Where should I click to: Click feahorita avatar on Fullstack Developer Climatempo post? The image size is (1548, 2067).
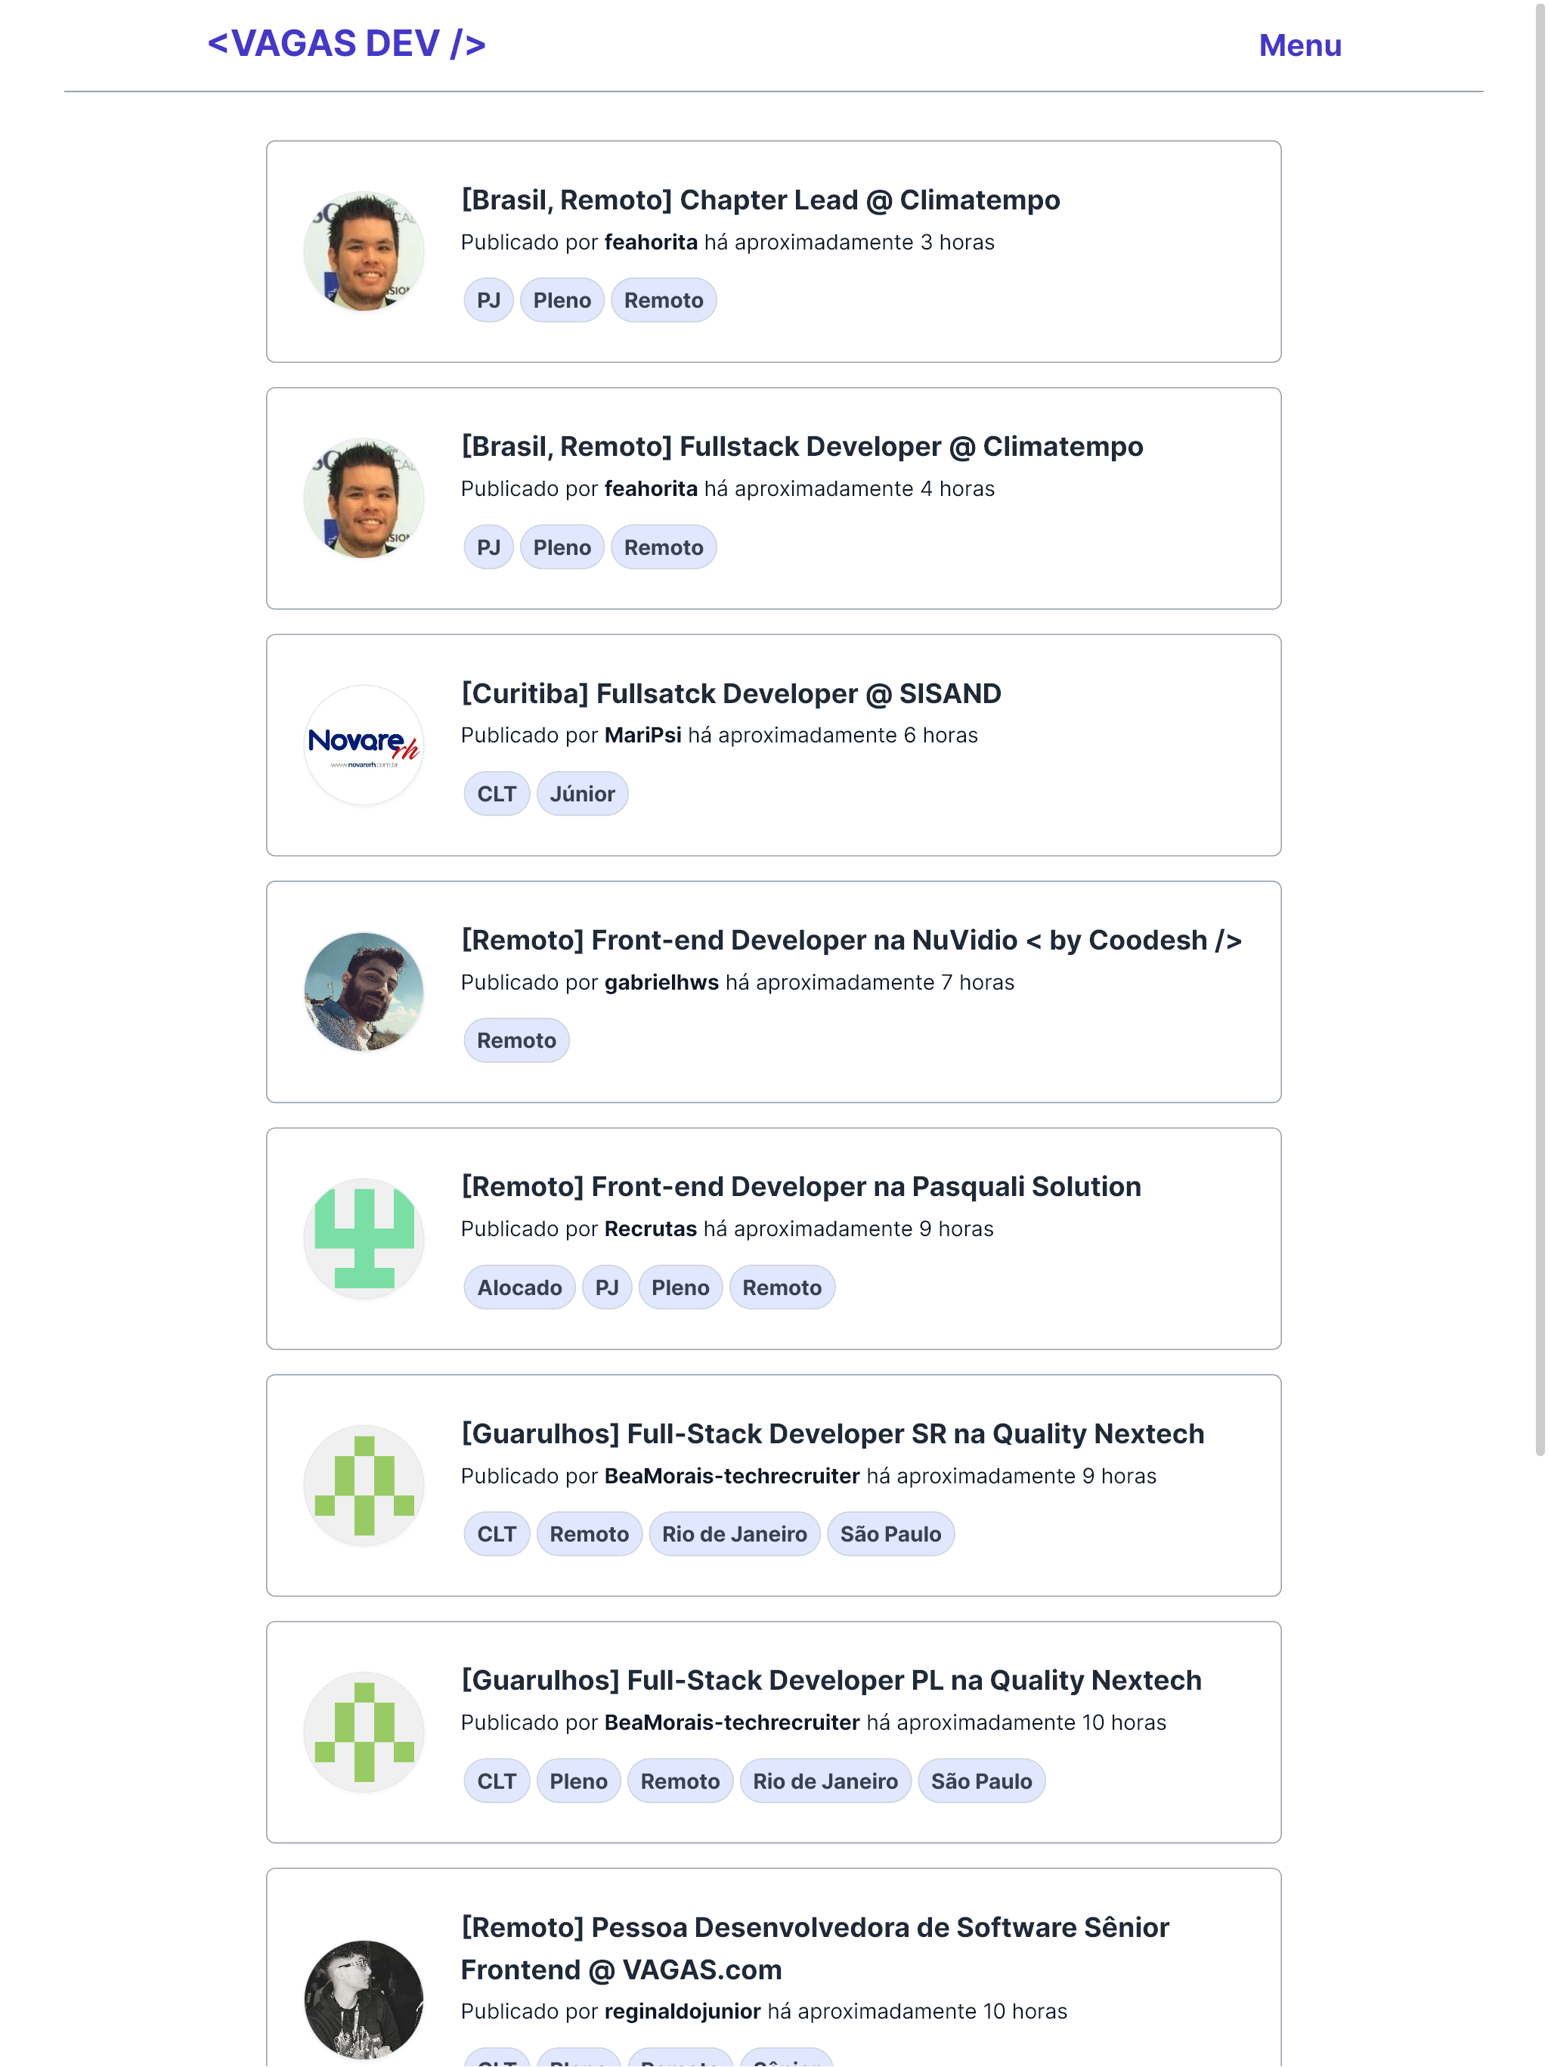click(x=364, y=498)
